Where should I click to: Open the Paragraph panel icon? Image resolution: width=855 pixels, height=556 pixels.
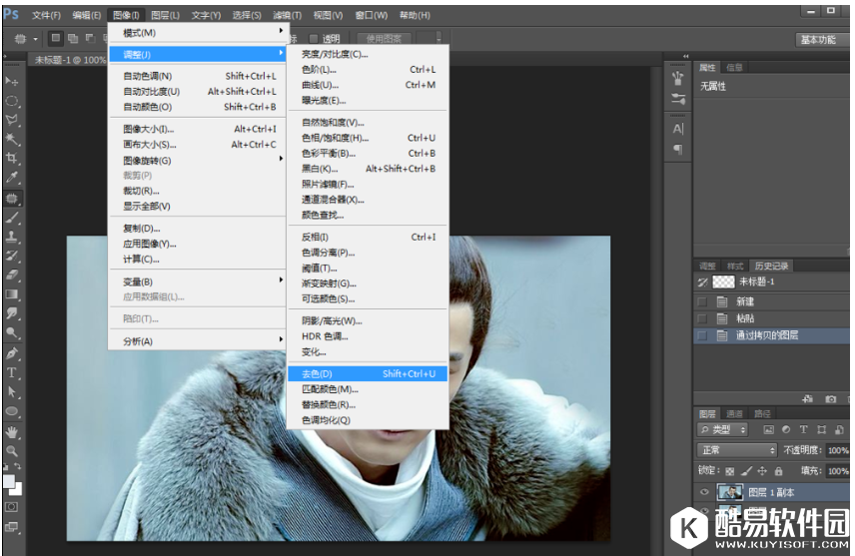click(678, 150)
